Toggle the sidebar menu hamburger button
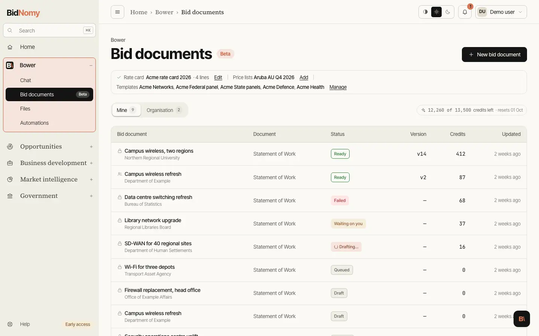 tap(118, 12)
